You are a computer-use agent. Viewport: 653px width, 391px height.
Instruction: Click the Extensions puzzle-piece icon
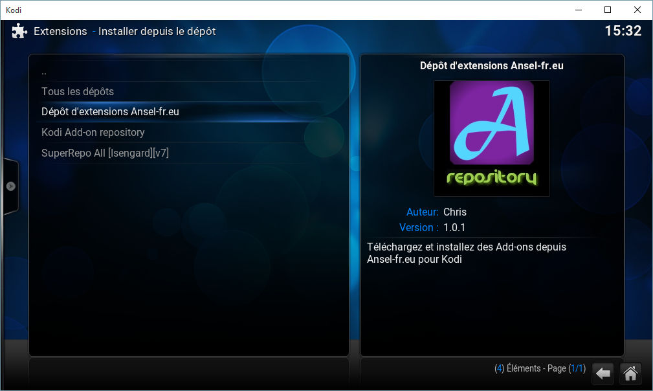[19, 31]
